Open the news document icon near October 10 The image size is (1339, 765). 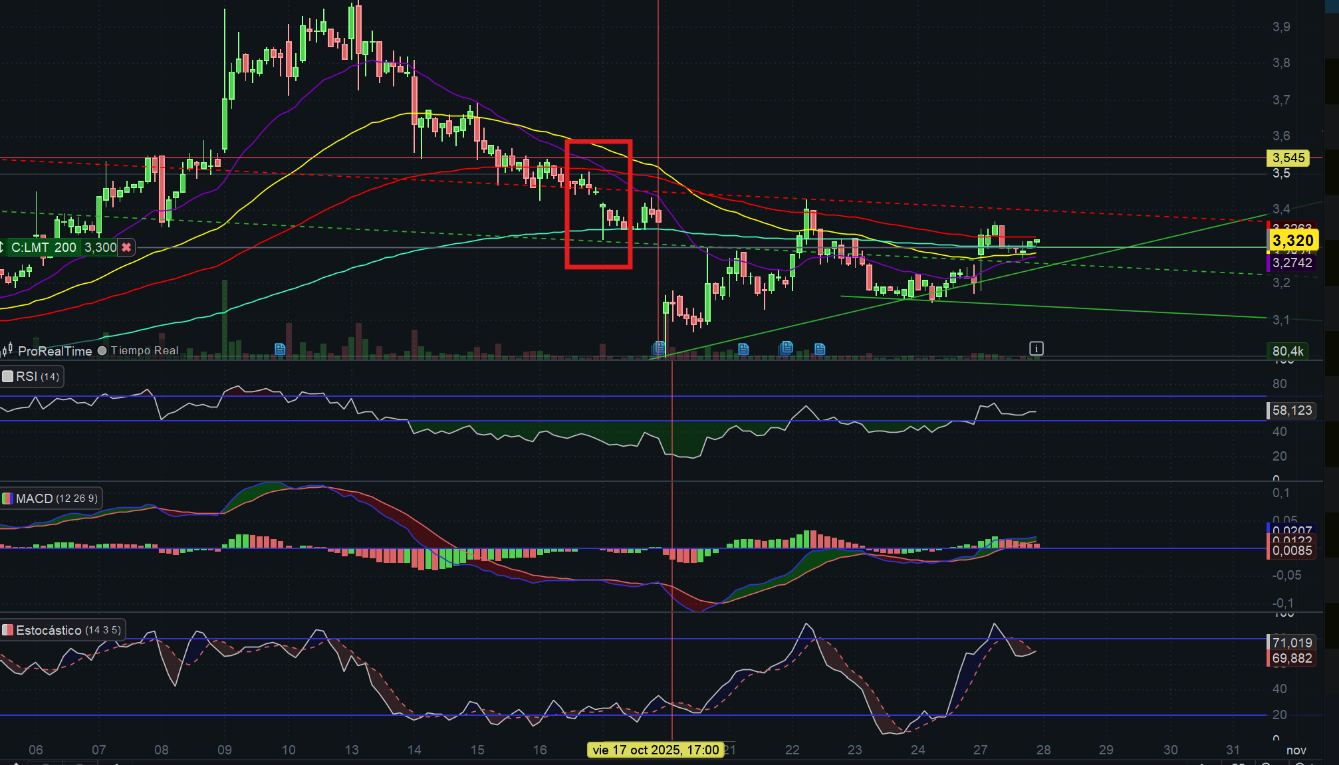click(x=280, y=349)
